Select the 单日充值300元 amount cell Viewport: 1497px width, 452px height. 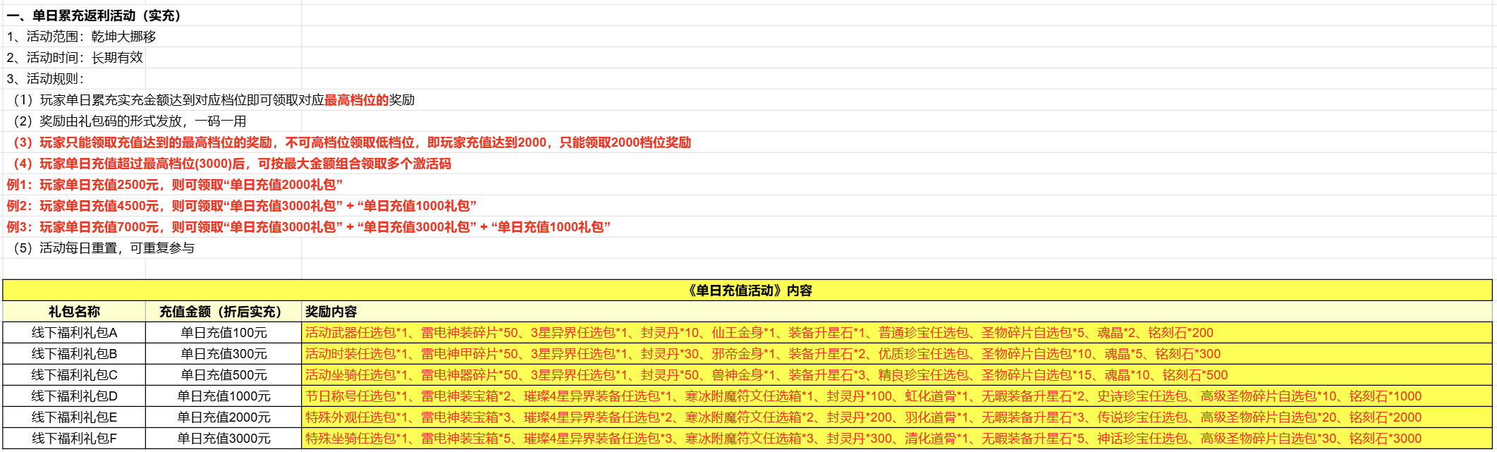tap(223, 354)
